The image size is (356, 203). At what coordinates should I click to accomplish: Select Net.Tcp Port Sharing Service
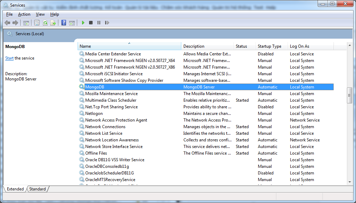click(206, 107)
